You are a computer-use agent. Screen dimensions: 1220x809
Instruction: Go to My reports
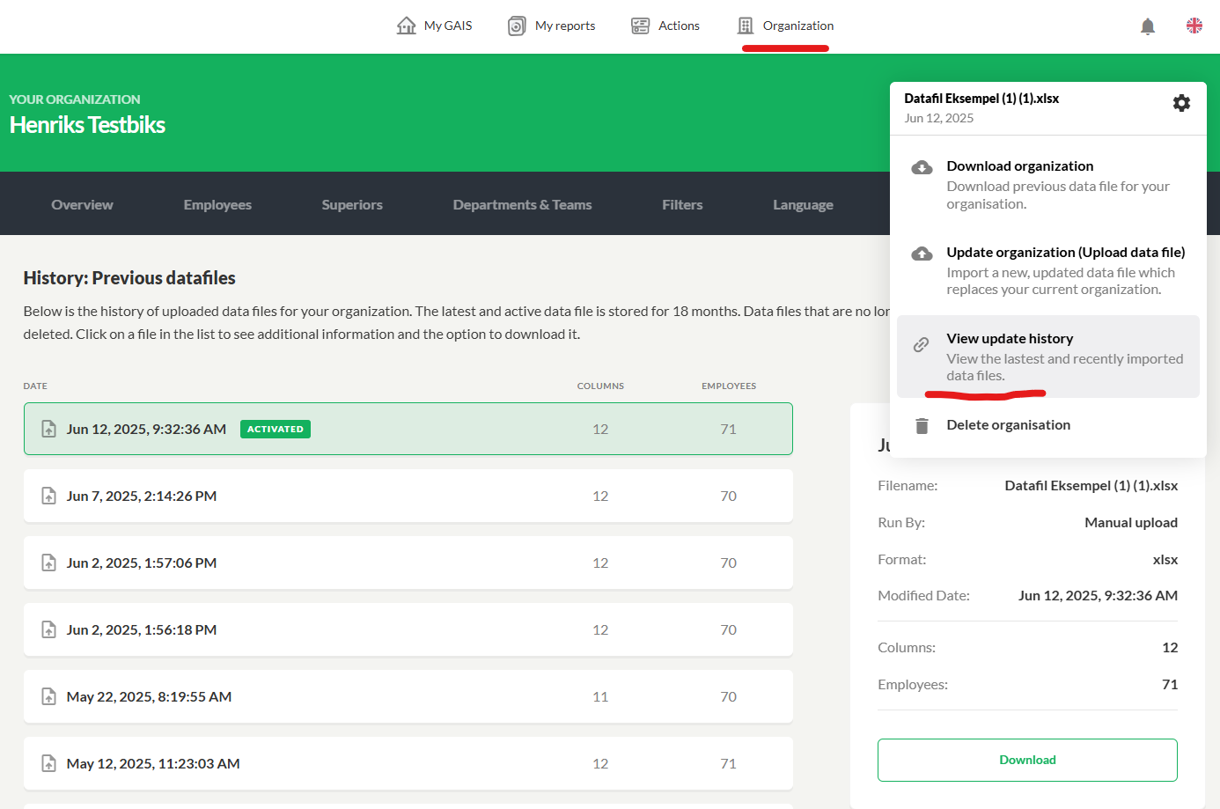pos(552,26)
